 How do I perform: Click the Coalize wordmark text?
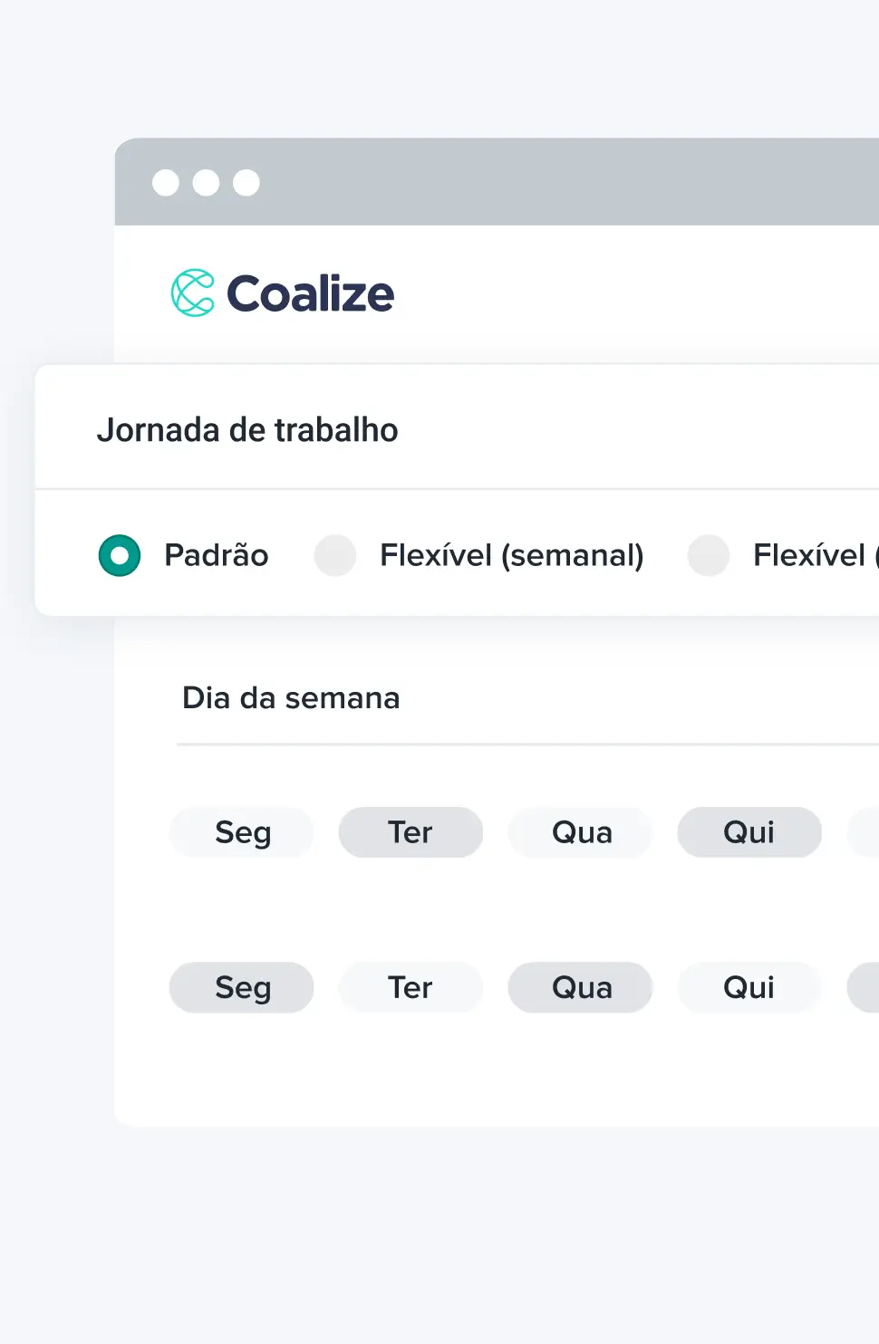tap(310, 293)
